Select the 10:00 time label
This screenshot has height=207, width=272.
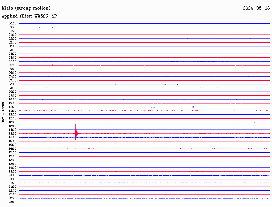(x=12, y=99)
